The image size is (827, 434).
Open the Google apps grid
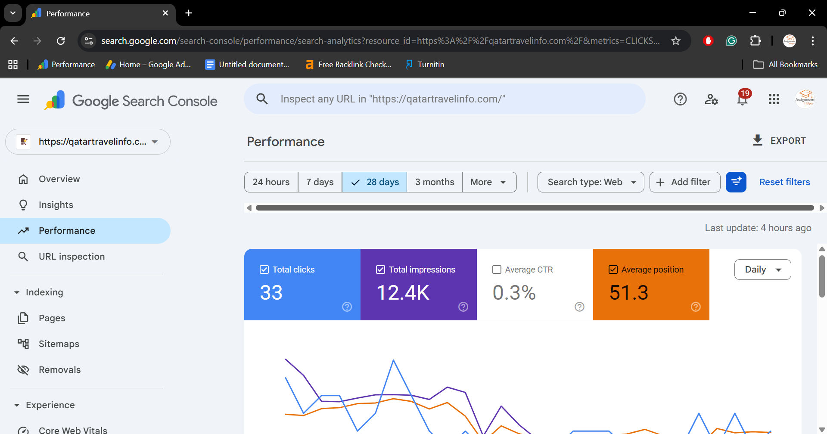point(774,99)
